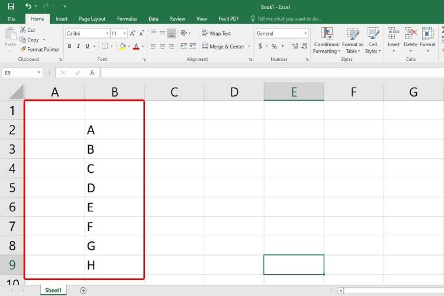
Task: Expand the Font dialog launcher
Action: pos(144,59)
